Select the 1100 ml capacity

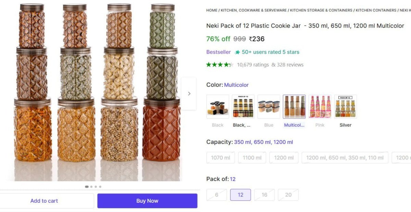pos(252,157)
